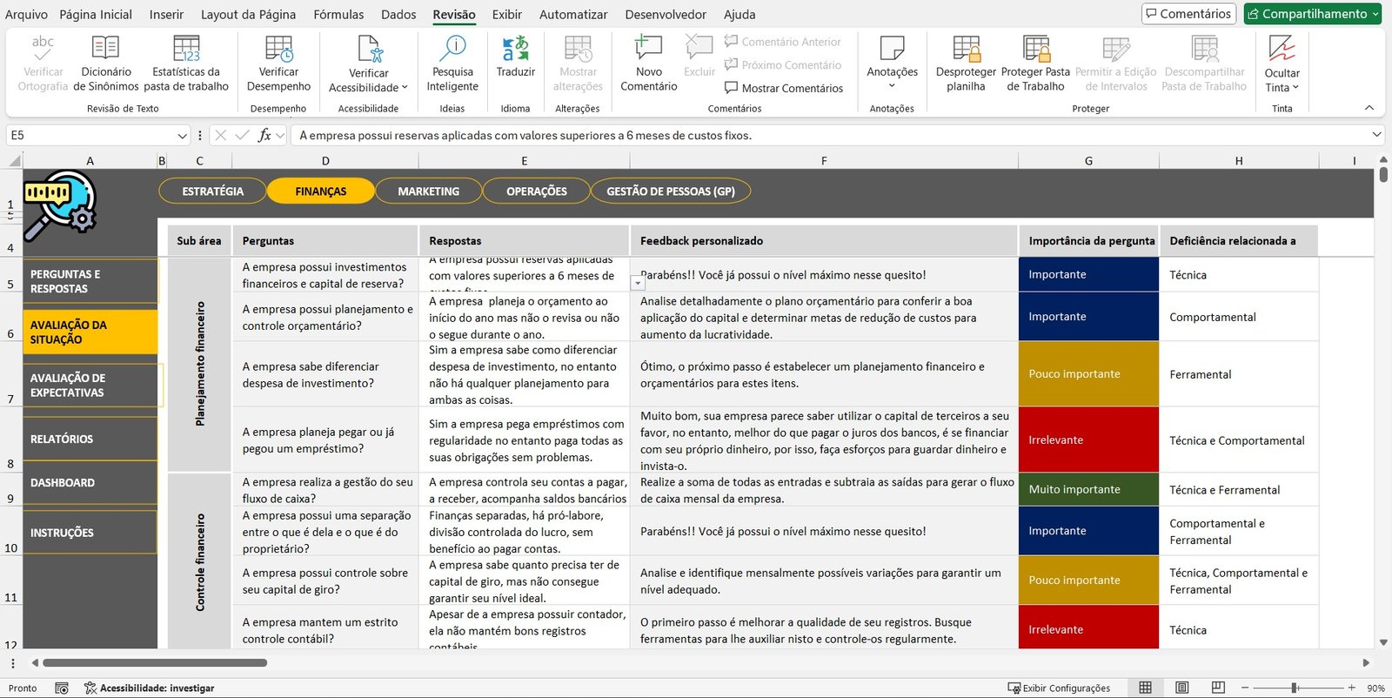
Task: Switch to Página Inicial tab
Action: click(96, 15)
